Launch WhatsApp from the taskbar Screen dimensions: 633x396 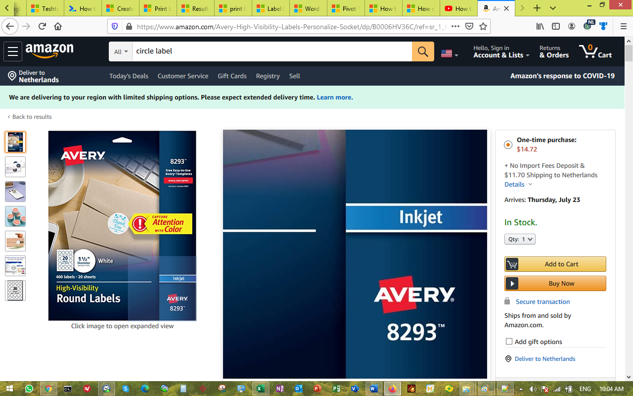coord(29,389)
